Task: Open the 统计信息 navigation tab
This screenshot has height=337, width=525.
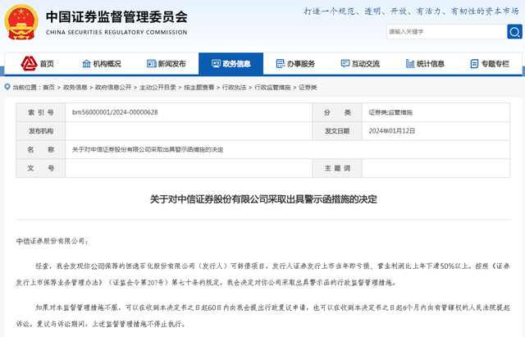Action: pyautogui.click(x=425, y=64)
